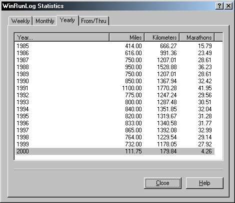Select the 1999 year row
The width and height of the screenshot is (235, 203).
pos(115,144)
